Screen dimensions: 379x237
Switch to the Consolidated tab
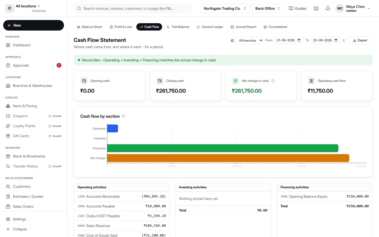275,27
